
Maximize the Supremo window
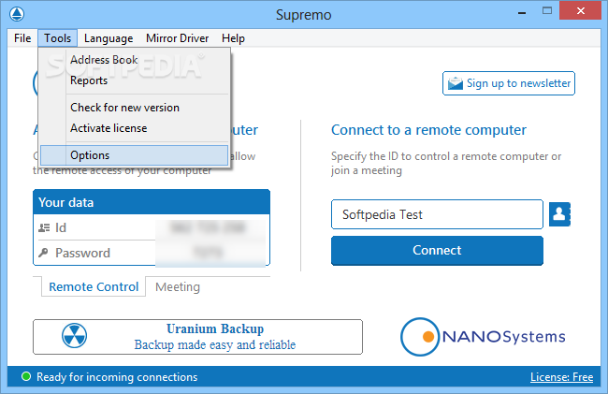click(547, 11)
